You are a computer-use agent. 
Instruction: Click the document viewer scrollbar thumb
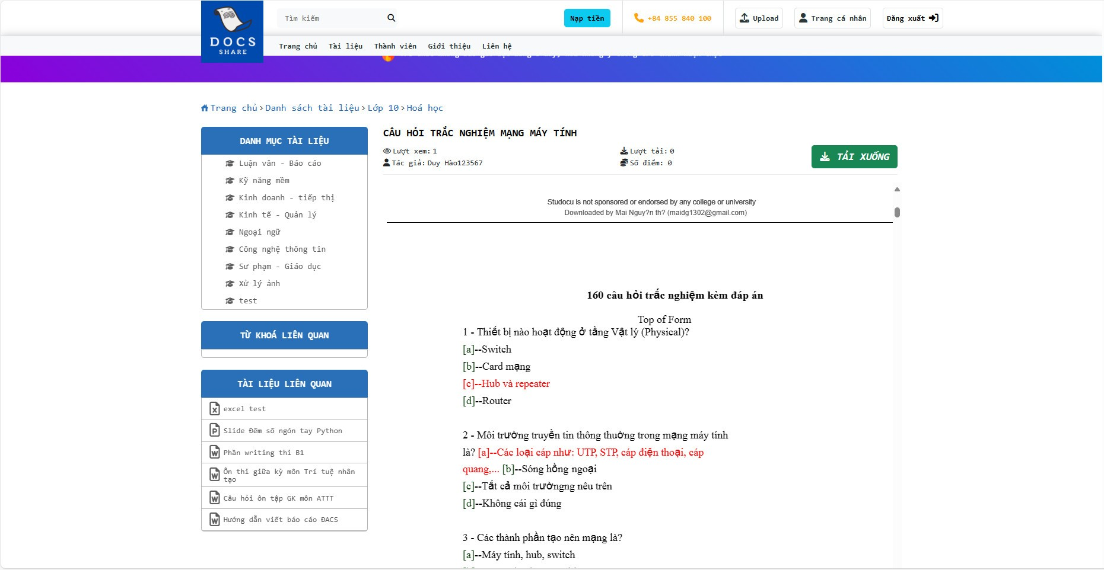pos(897,213)
